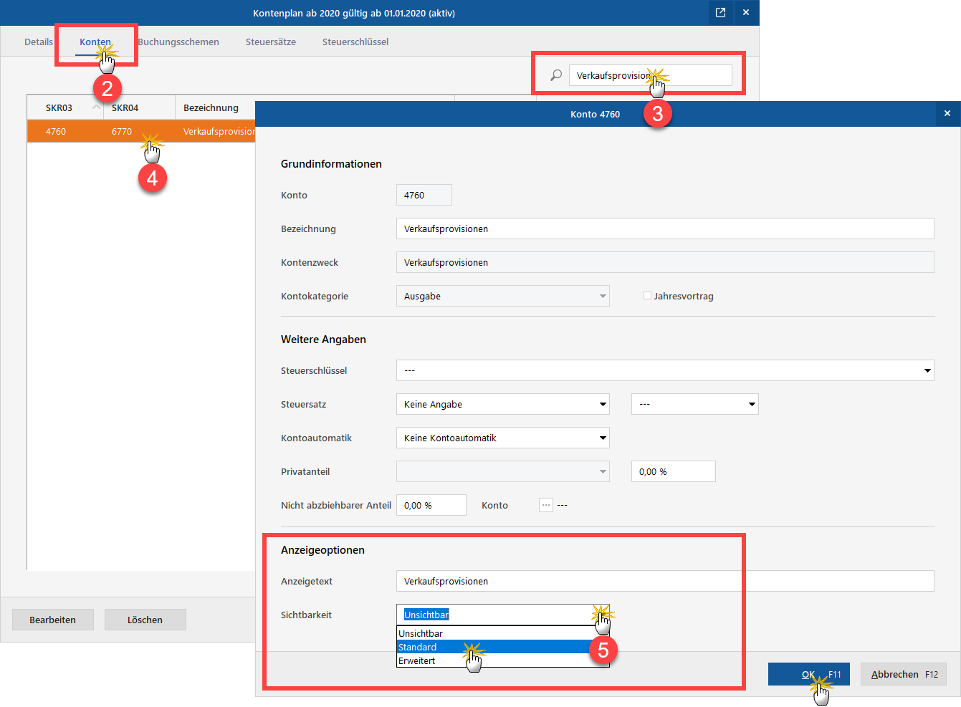961x707 pixels.
Task: Click the Privatanteil percentage field
Action: click(x=674, y=471)
